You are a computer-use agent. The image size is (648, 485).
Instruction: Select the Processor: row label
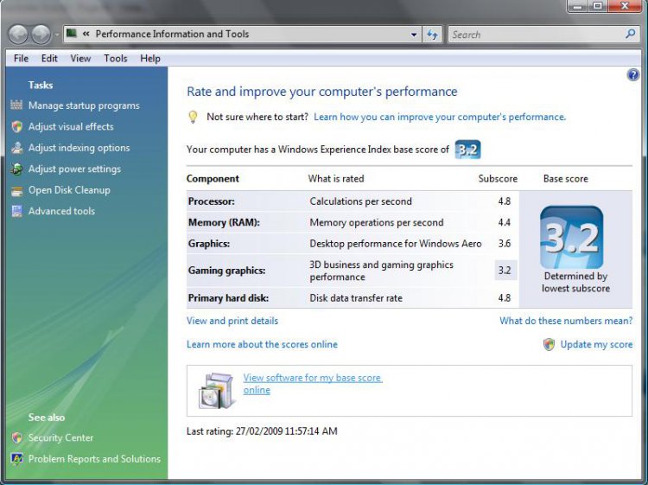point(211,201)
